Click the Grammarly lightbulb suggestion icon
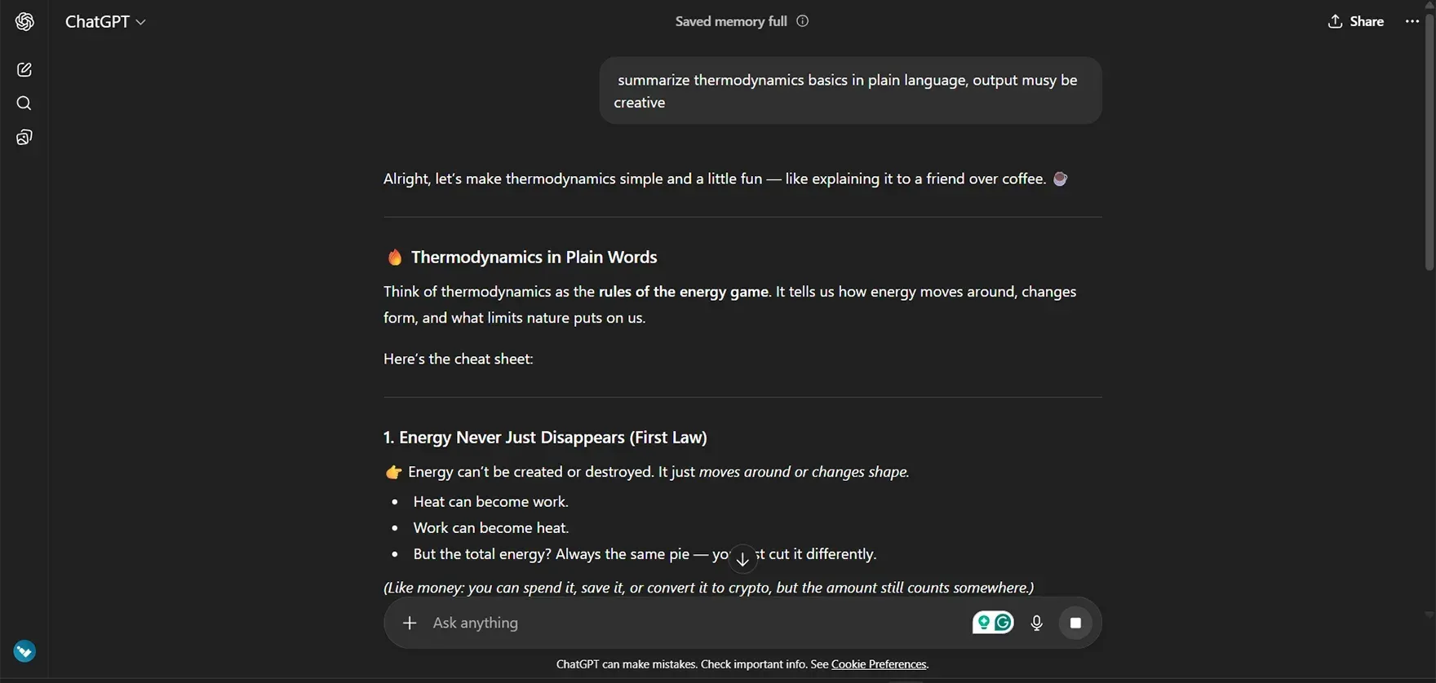 [x=984, y=623]
